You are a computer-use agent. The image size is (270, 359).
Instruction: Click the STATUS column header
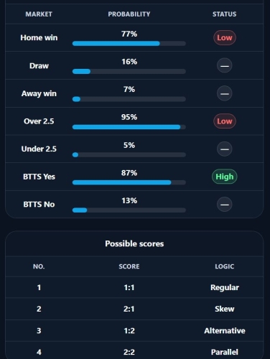point(225,14)
